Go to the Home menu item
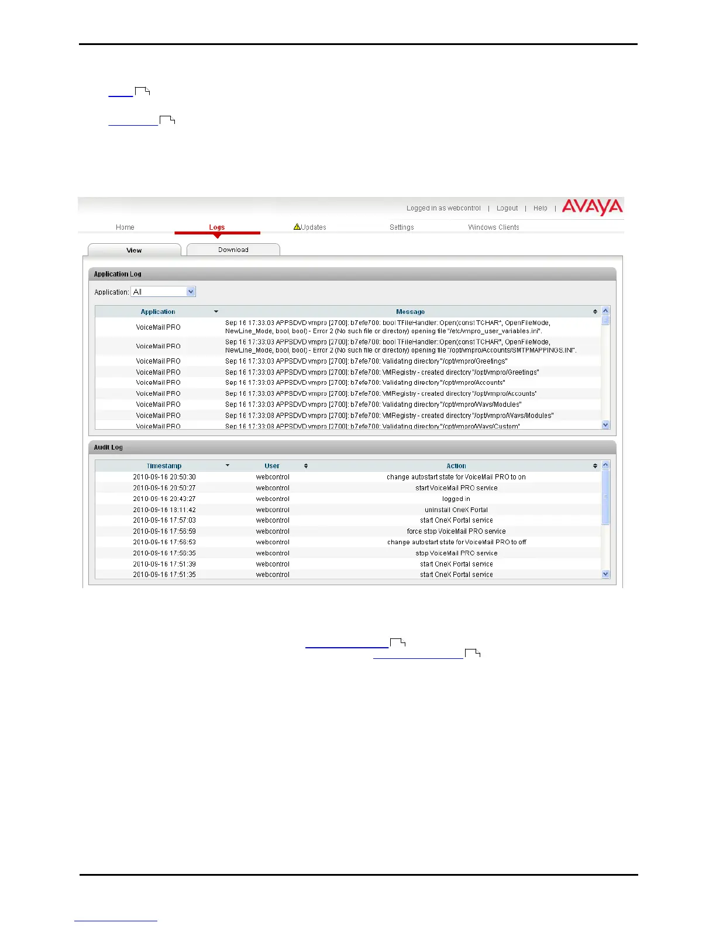 125,227
